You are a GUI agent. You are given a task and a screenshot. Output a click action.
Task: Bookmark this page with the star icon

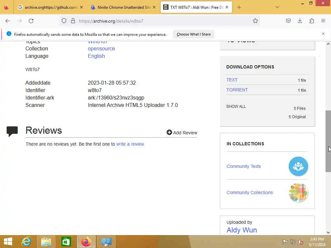[255, 21]
